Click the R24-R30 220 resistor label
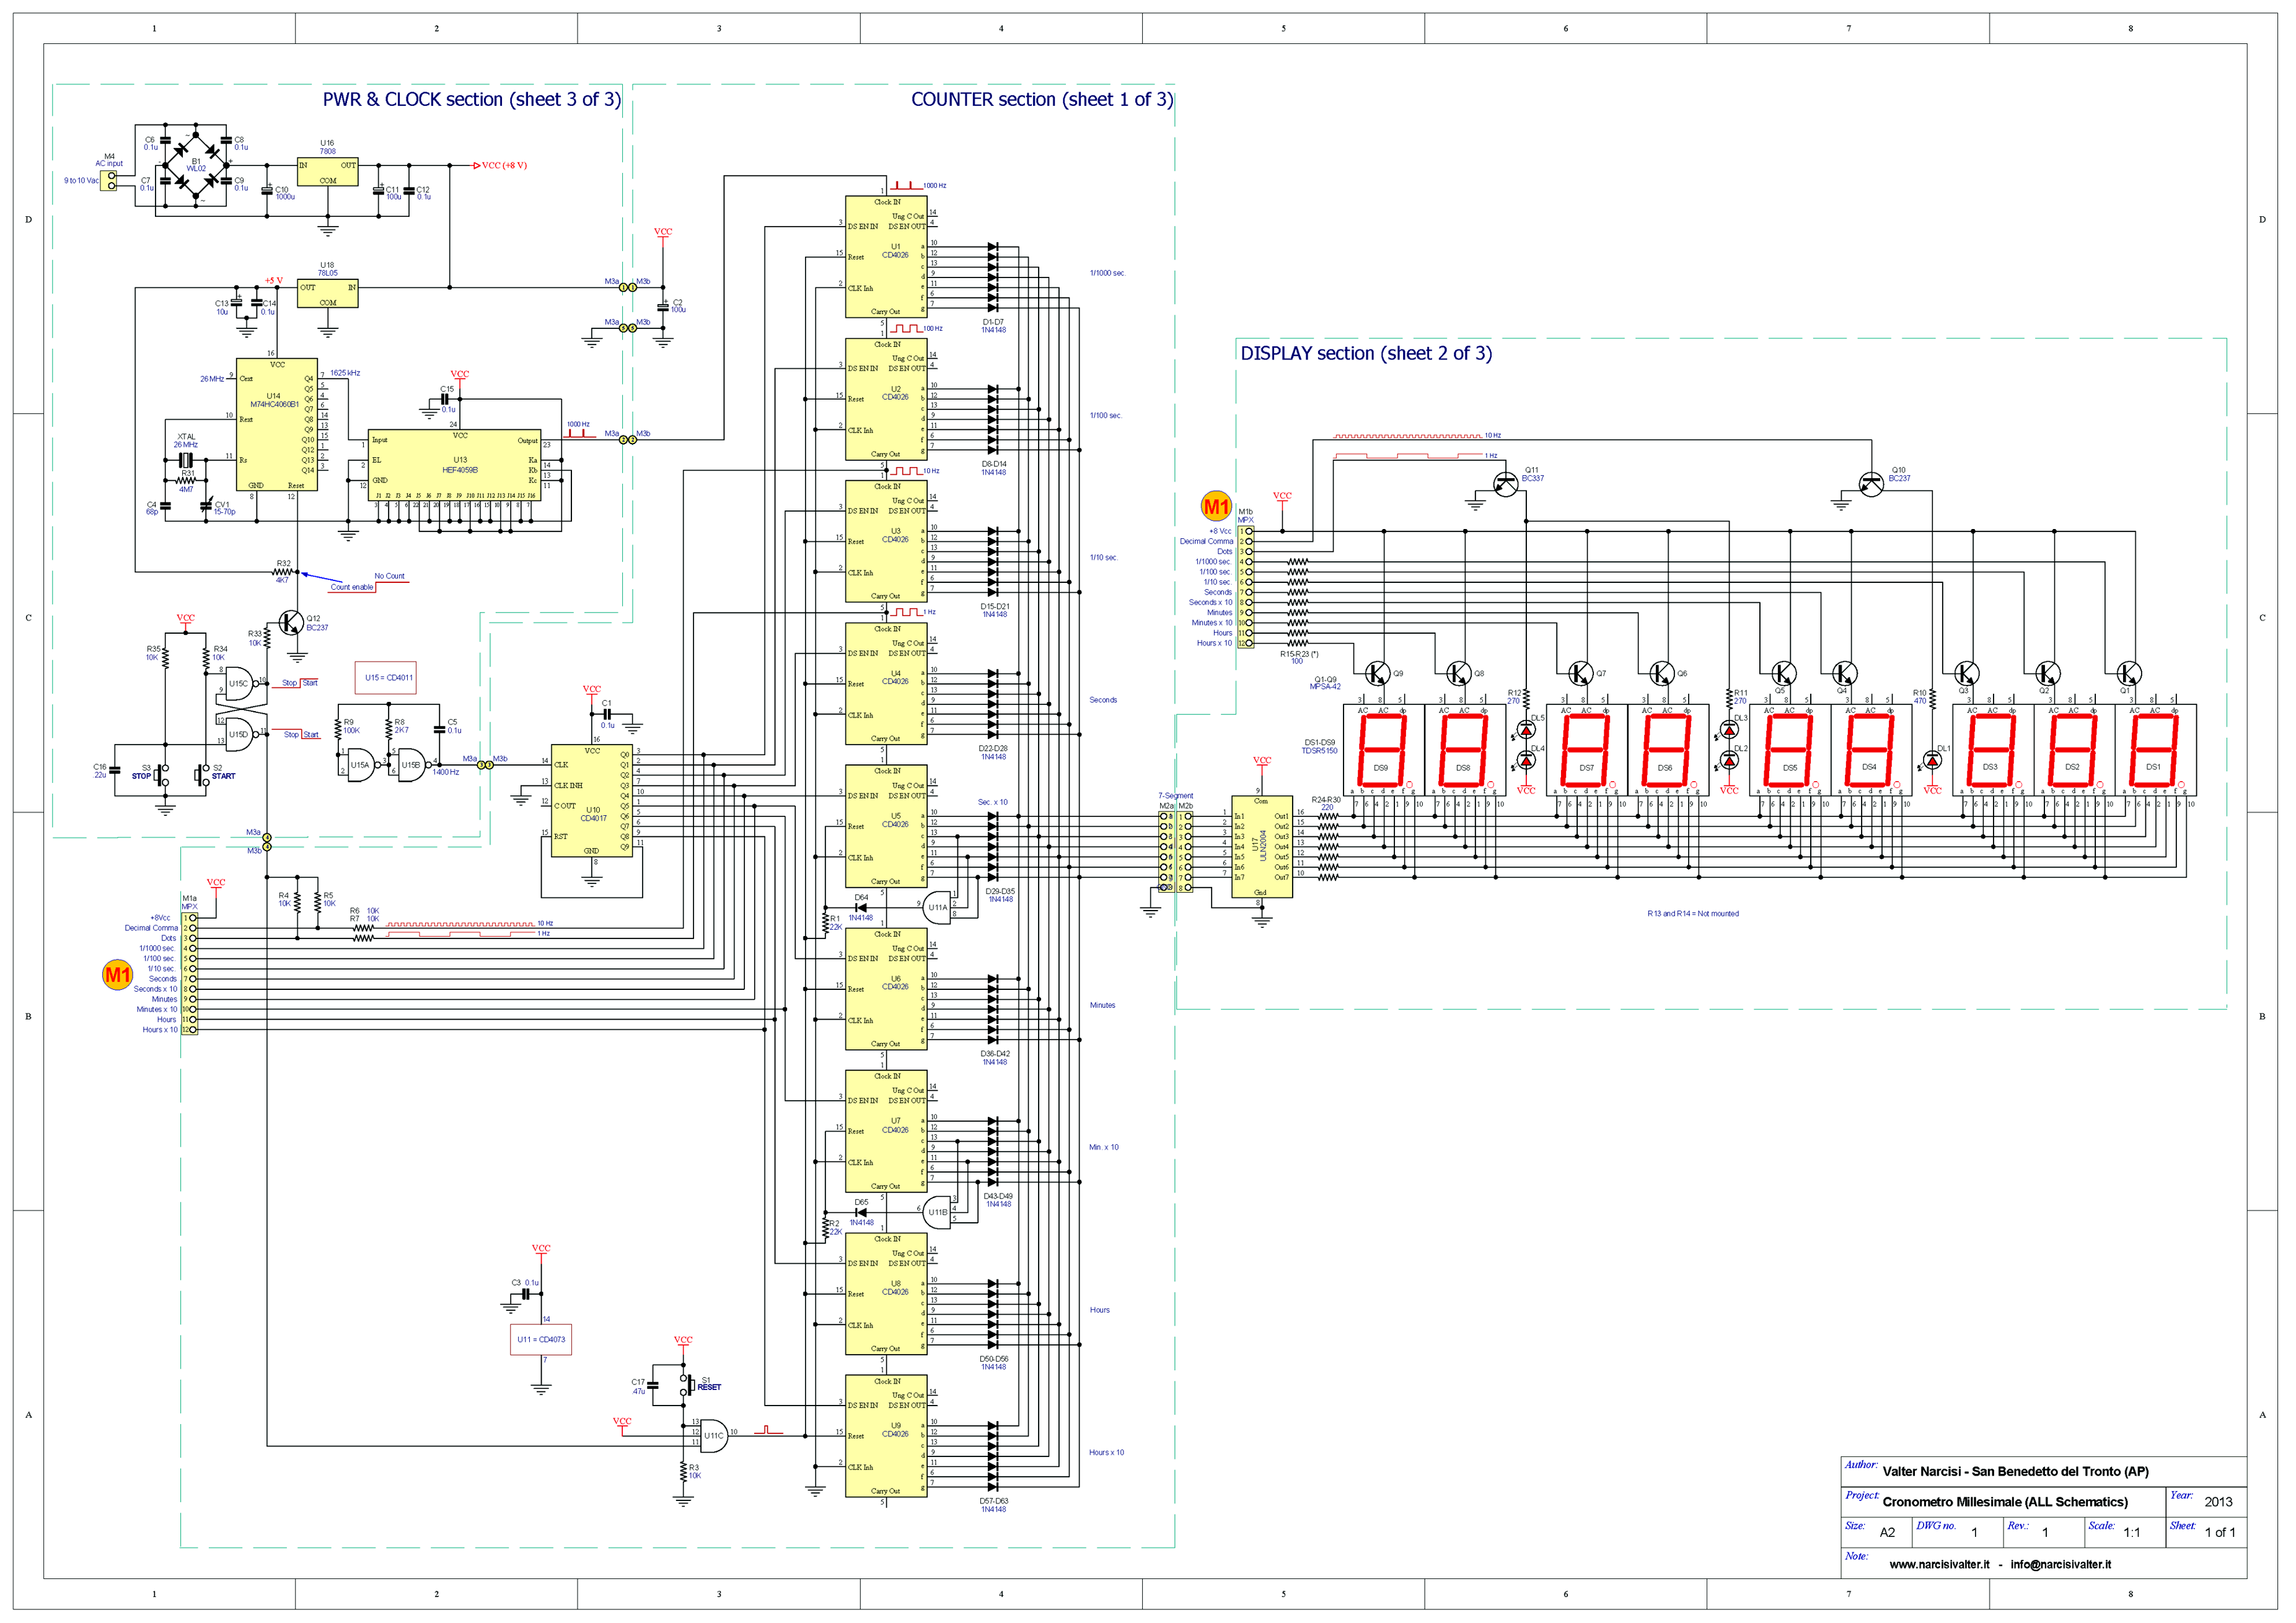This screenshot has height=1623, width=2296. pyautogui.click(x=1326, y=803)
